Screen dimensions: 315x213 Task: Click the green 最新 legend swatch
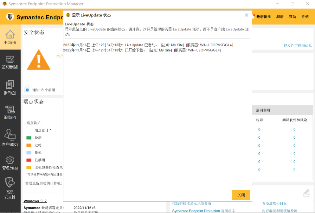point(29,138)
